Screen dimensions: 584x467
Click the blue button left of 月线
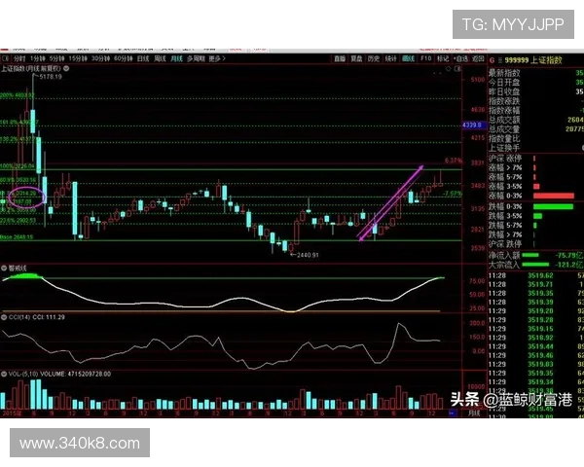pos(453,413)
